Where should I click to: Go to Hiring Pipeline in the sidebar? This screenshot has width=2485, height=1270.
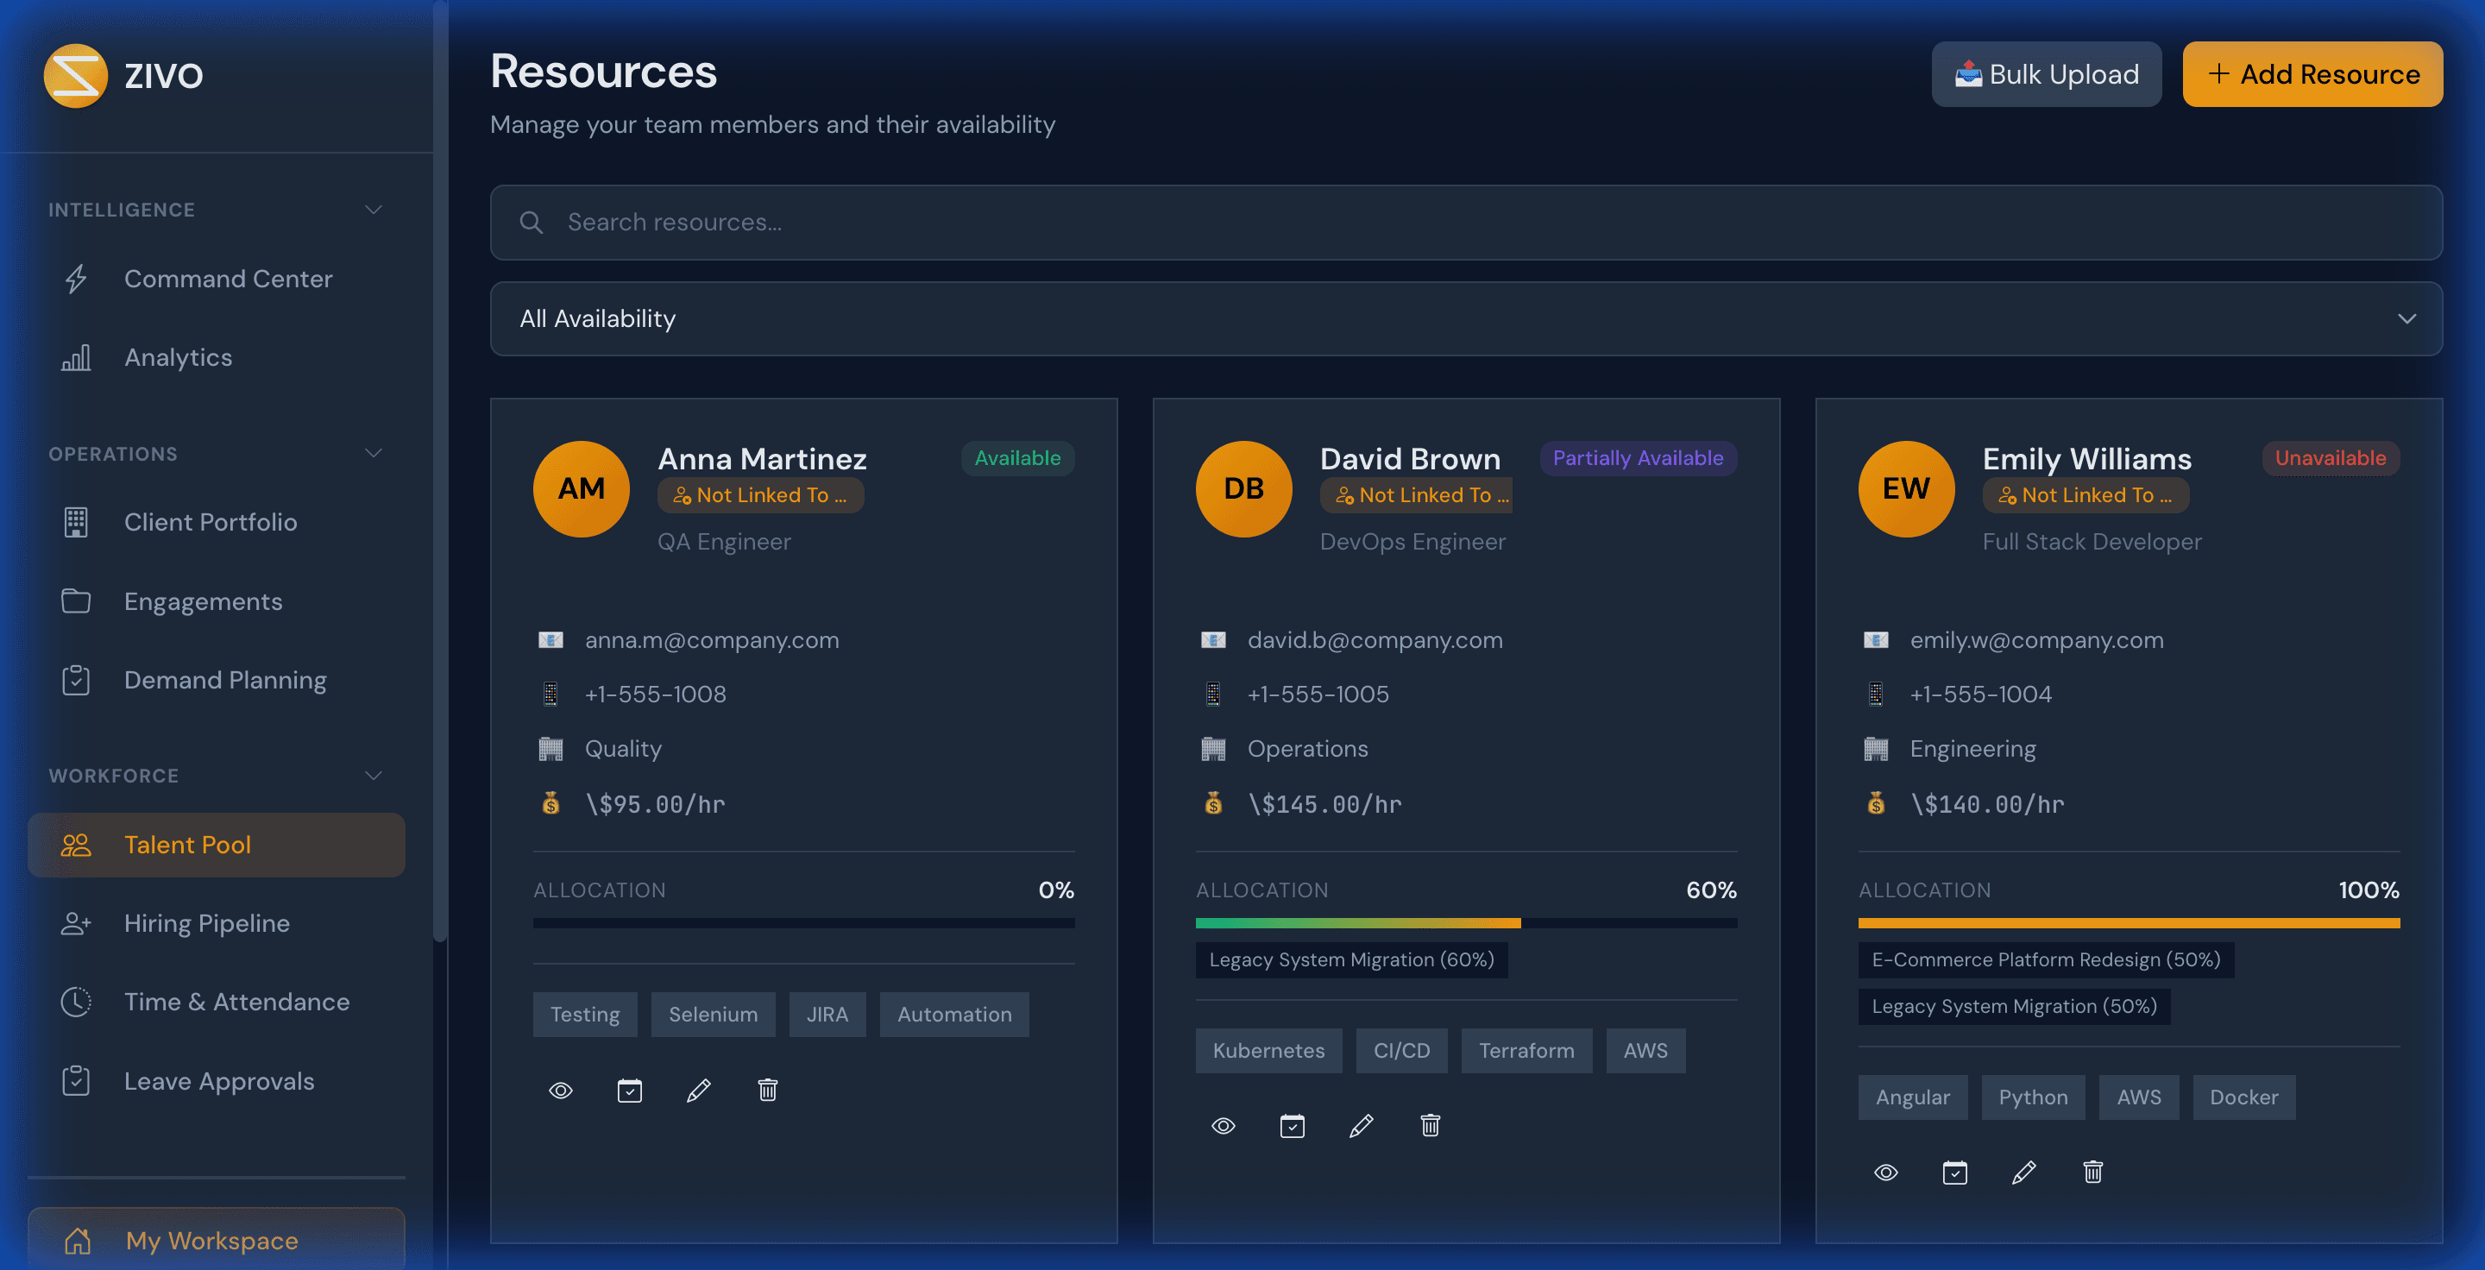(x=206, y=924)
